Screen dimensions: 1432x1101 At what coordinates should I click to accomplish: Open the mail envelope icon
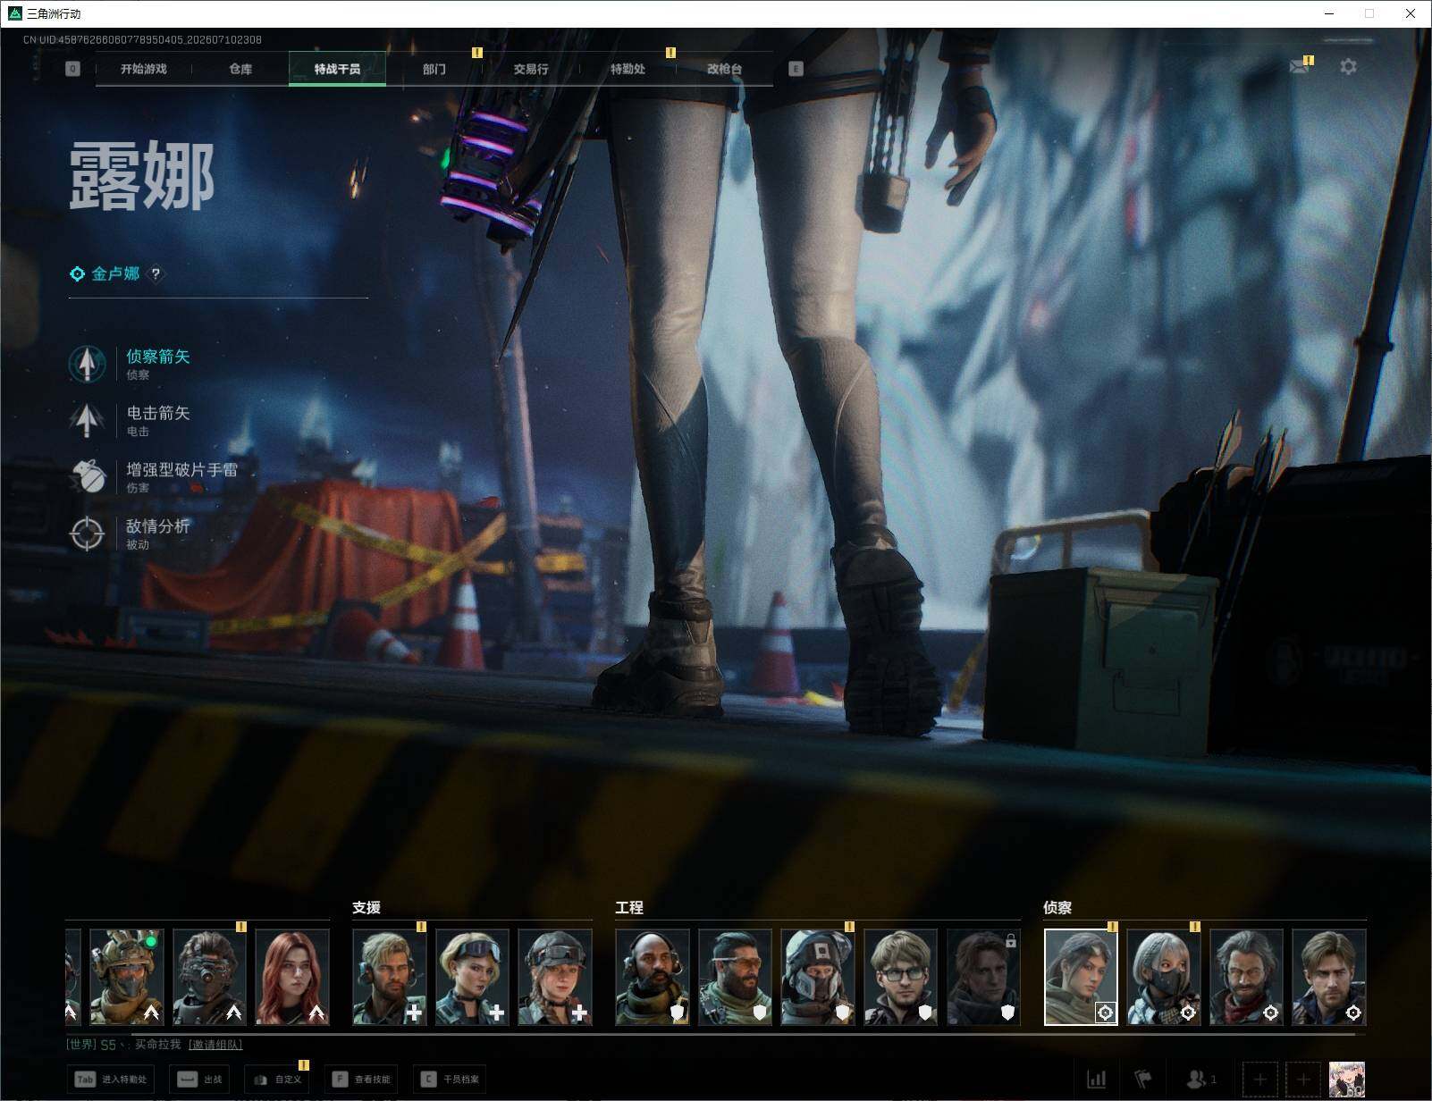click(1299, 67)
